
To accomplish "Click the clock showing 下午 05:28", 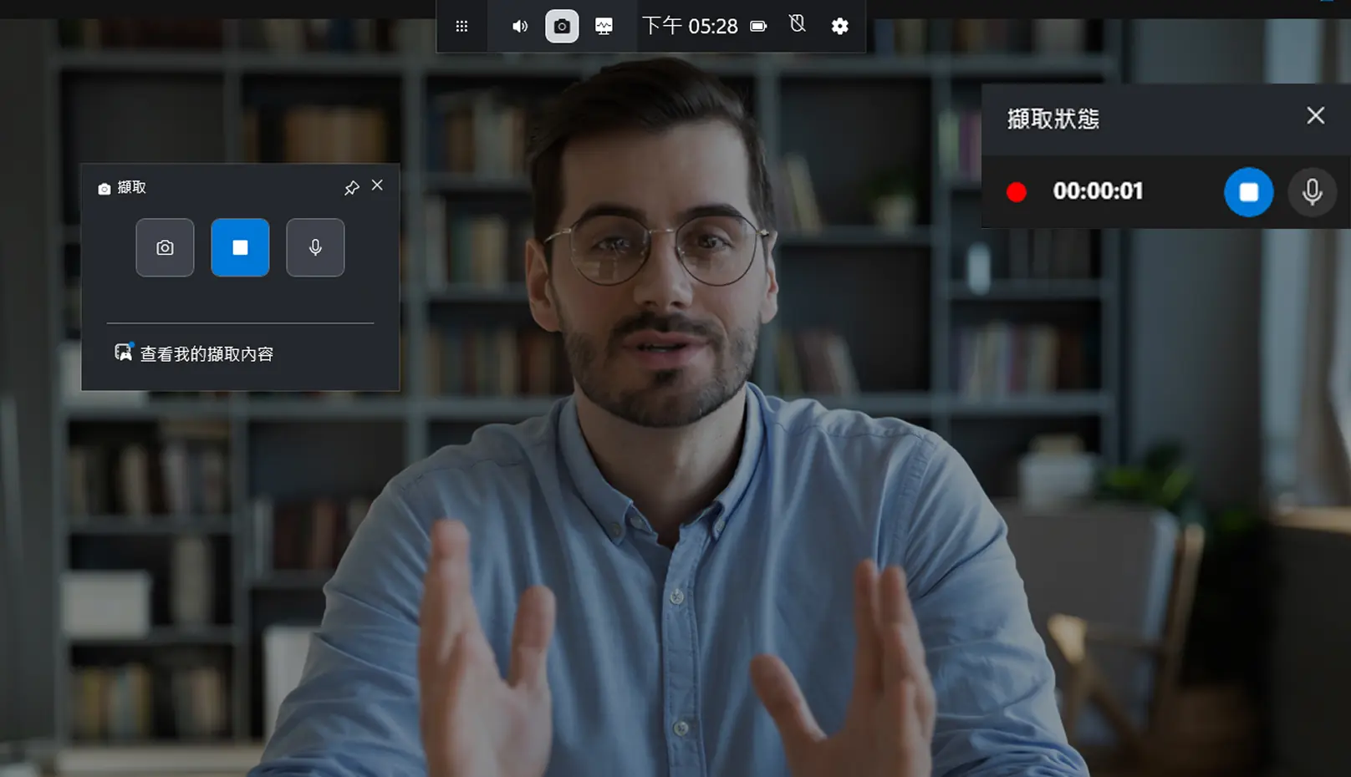I will [x=690, y=26].
